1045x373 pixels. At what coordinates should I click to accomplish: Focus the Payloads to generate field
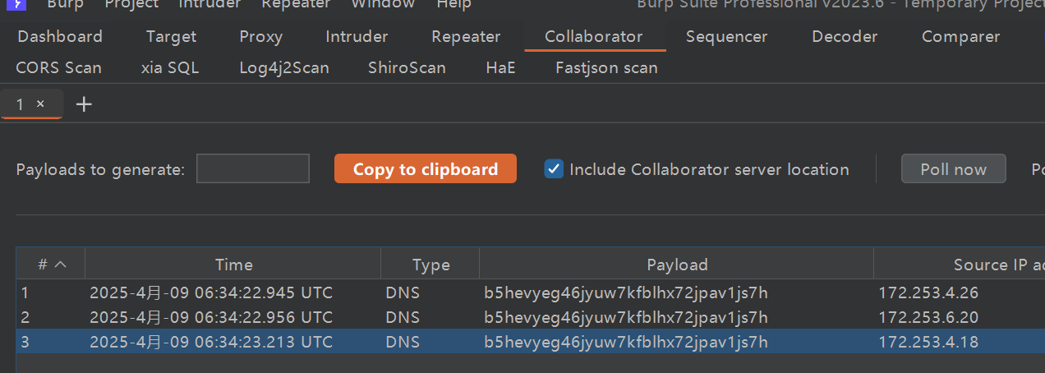[253, 168]
